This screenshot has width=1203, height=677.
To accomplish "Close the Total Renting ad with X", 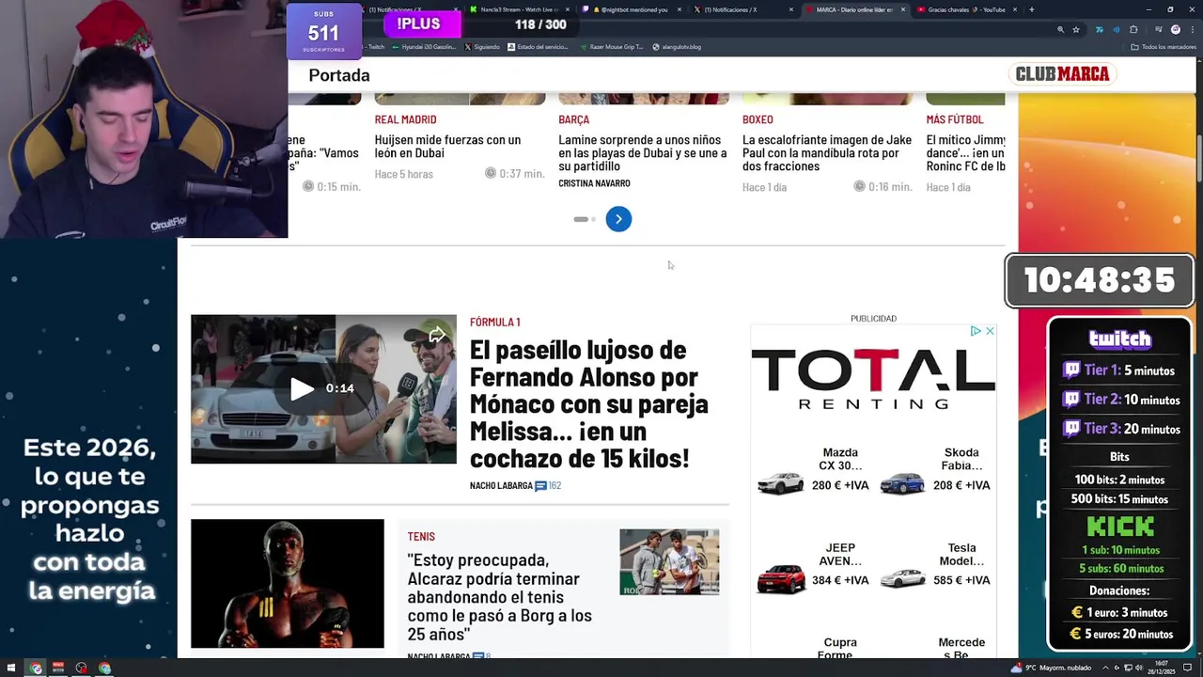I will tap(990, 331).
